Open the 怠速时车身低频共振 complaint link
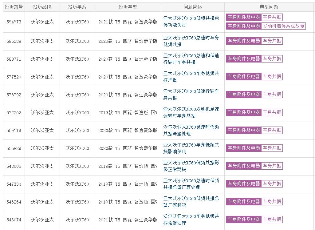This screenshot has height=230, width=315. pyautogui.click(x=191, y=41)
